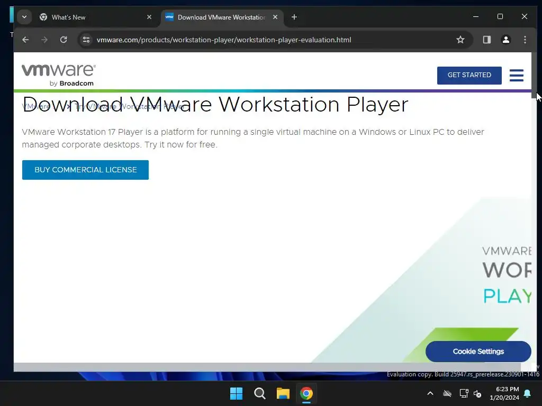The width and height of the screenshot is (542, 406).
Task: Maximize the Chrome window
Action: (500, 16)
